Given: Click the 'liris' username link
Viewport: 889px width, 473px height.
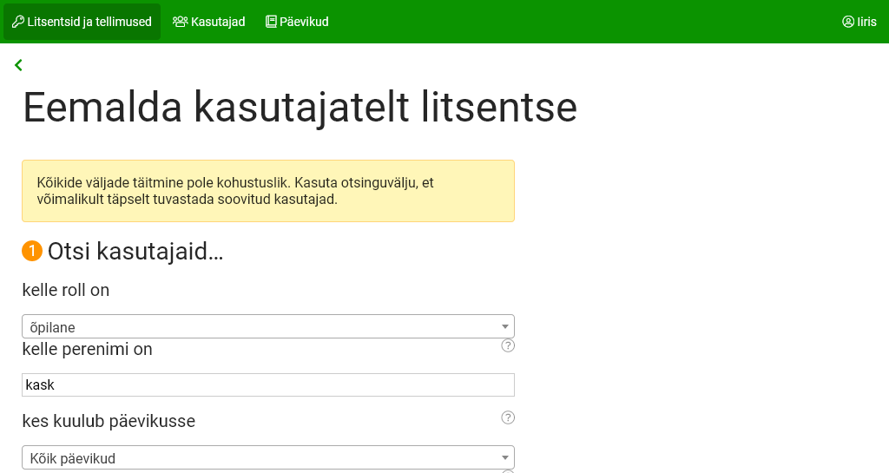Looking at the screenshot, I should [866, 22].
